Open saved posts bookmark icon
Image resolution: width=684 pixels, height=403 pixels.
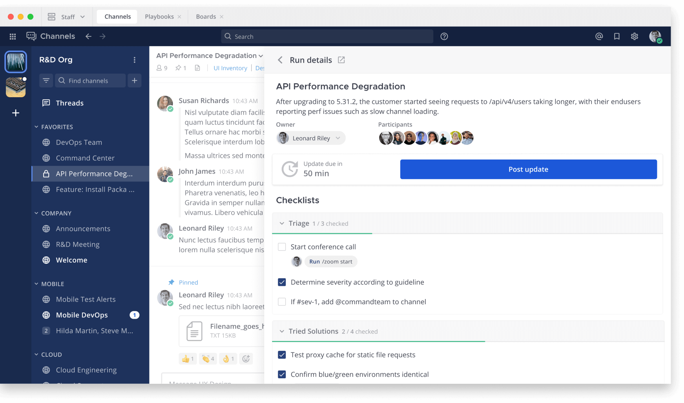click(x=617, y=36)
